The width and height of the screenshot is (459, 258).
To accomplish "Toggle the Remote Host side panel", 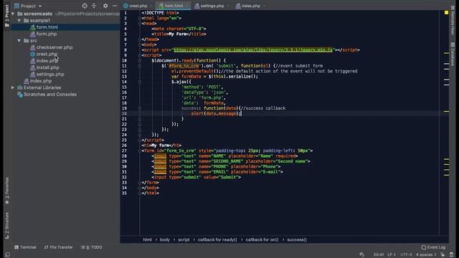I will coord(453,19).
